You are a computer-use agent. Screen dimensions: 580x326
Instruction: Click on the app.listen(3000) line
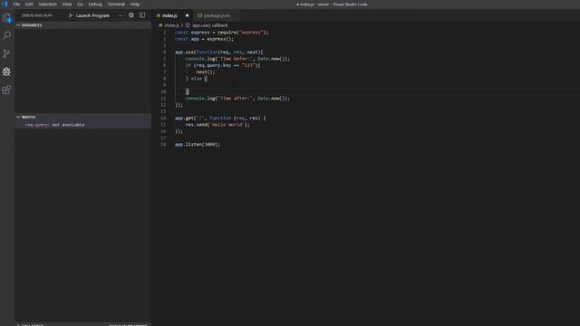(198, 145)
